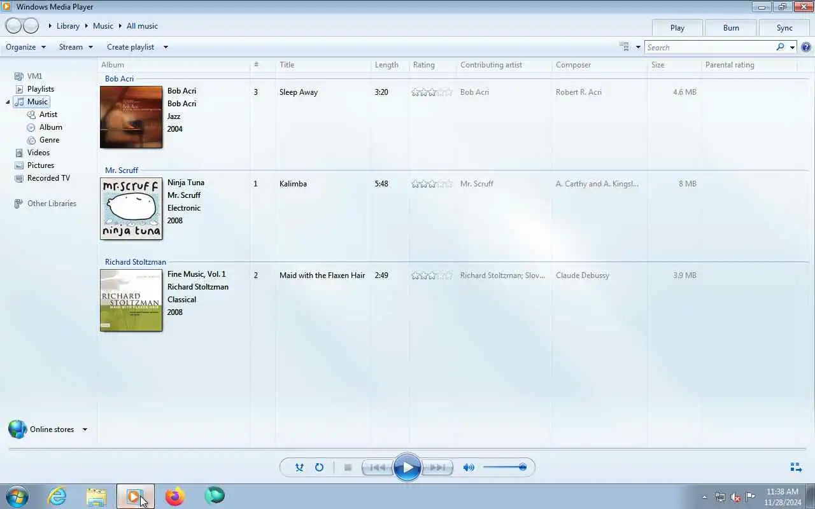Select the Sleep Away track
815x509 pixels.
pos(299,92)
